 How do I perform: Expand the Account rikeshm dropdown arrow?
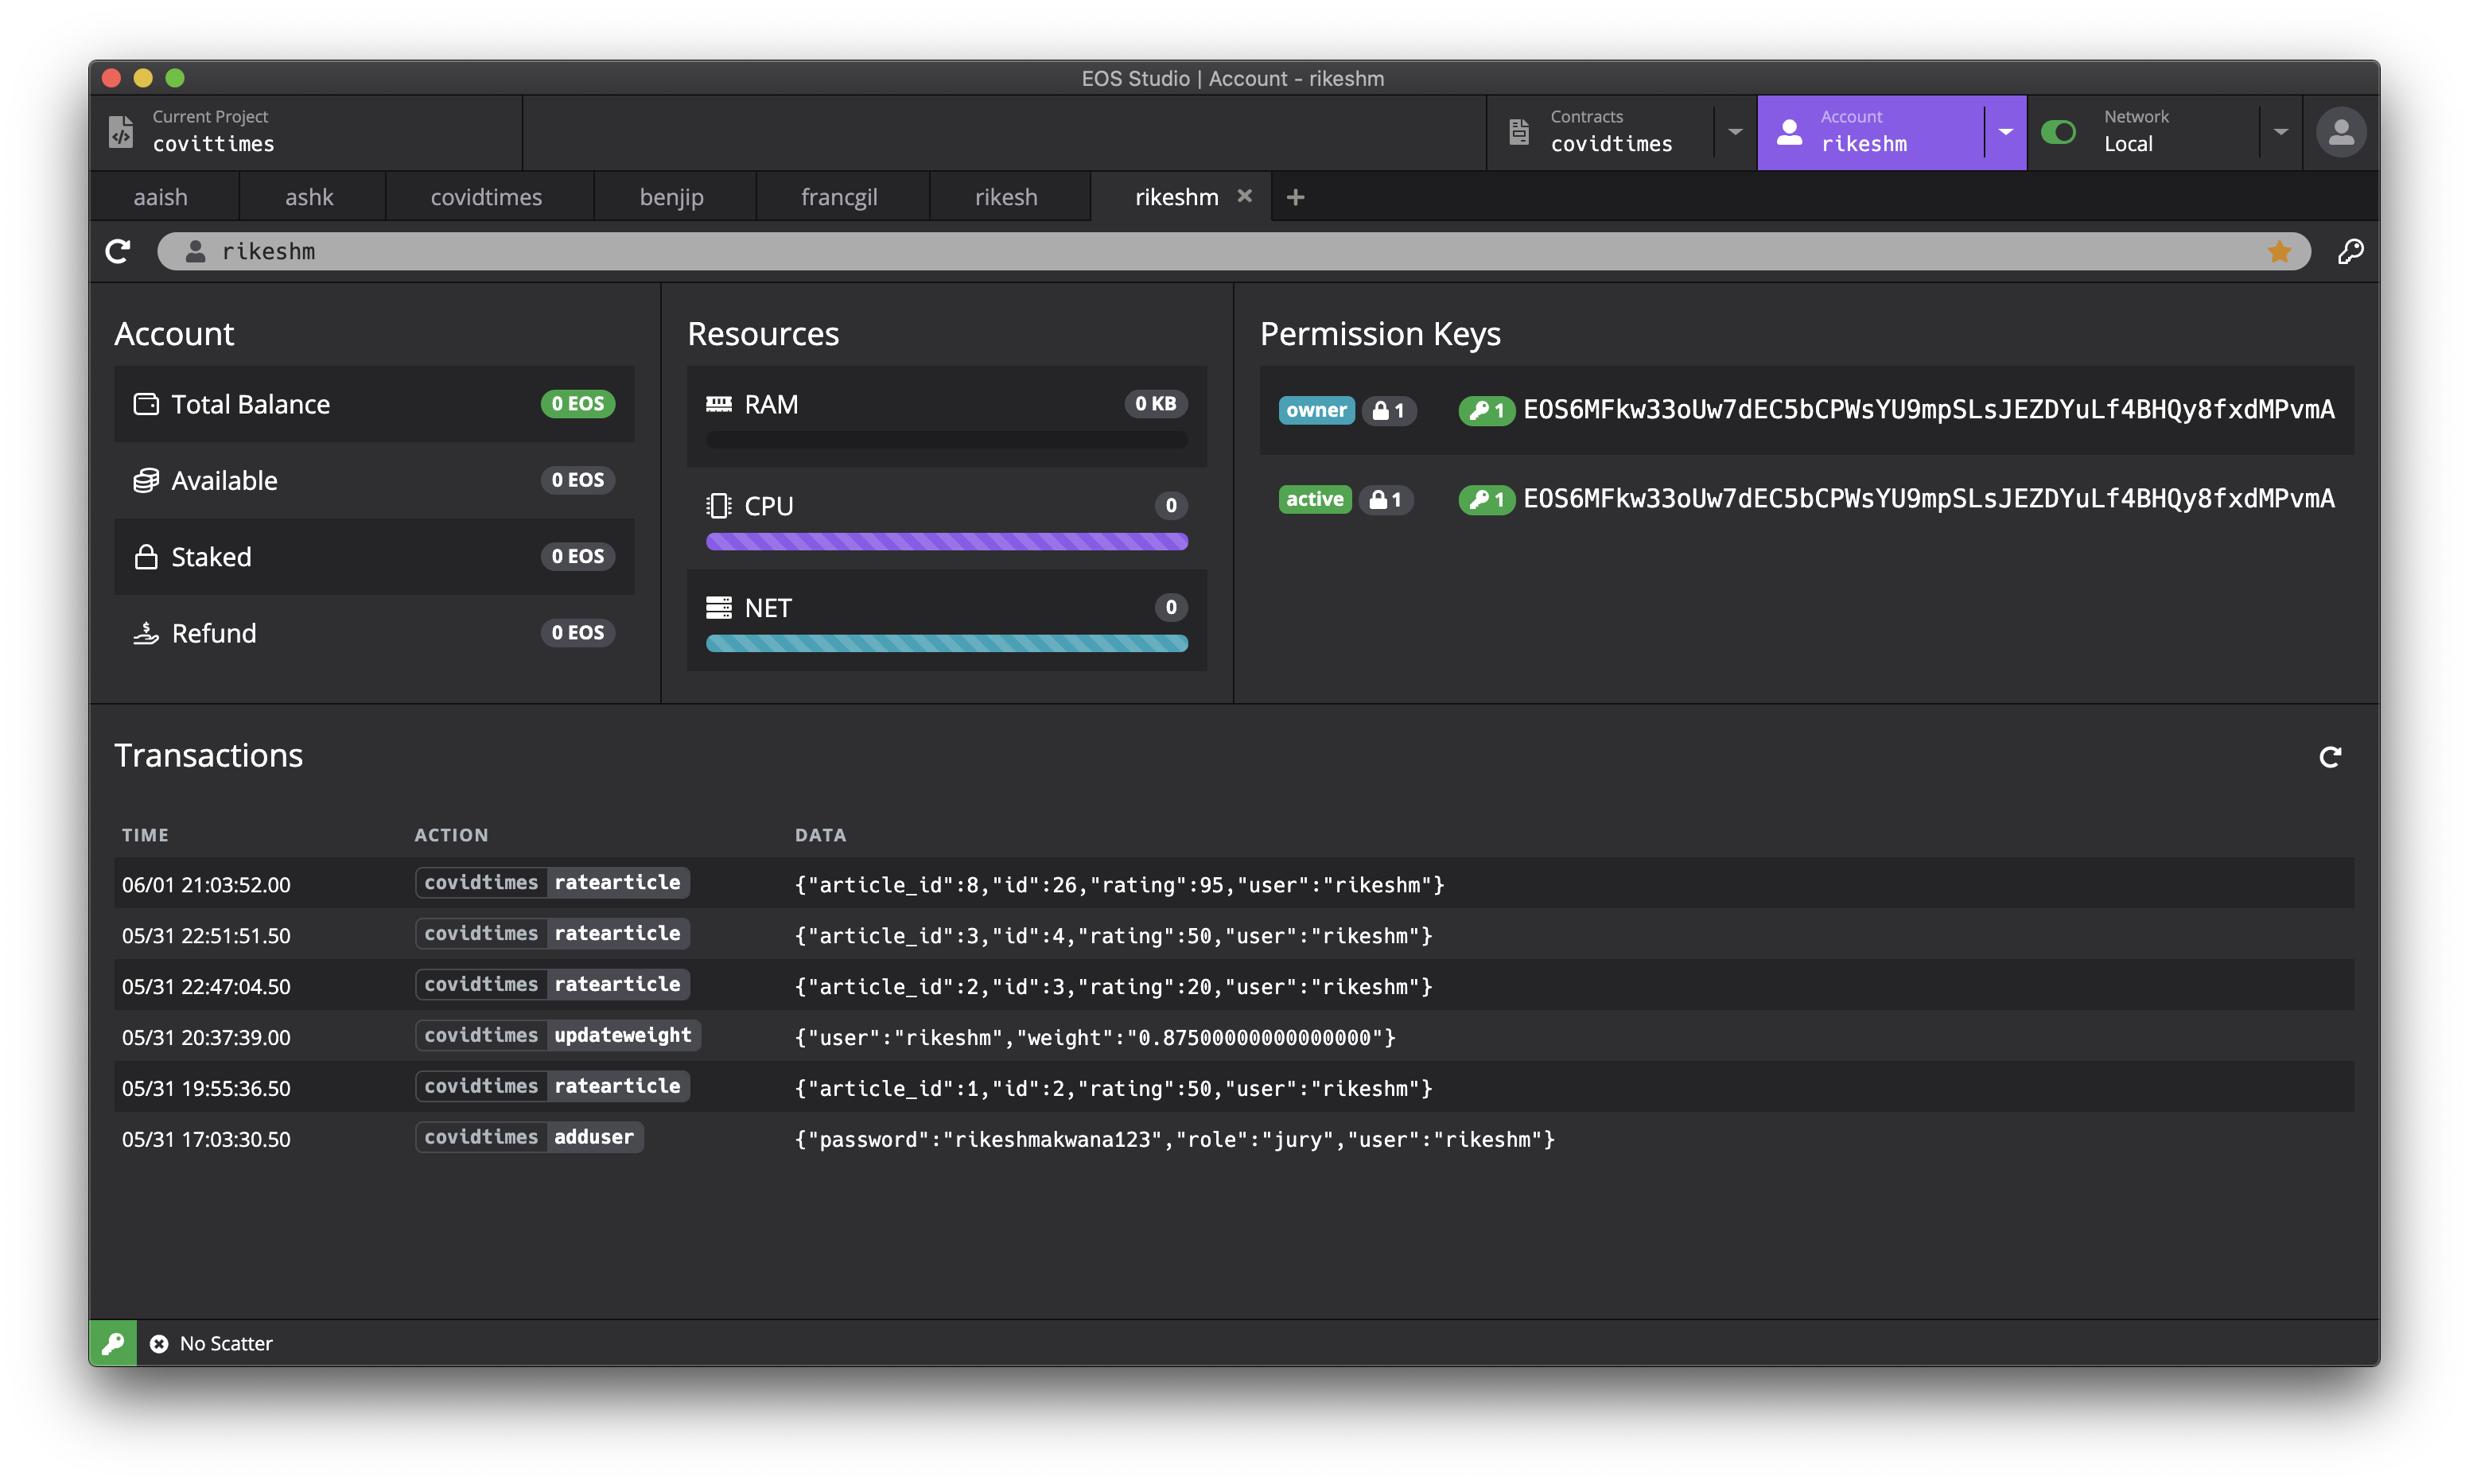(2005, 132)
